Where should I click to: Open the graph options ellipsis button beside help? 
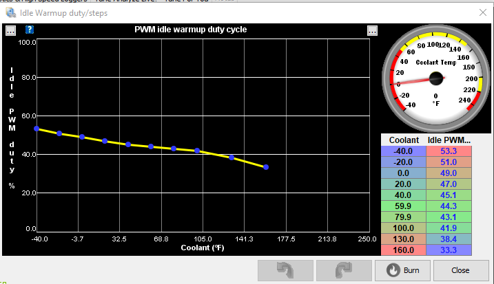pos(11,30)
